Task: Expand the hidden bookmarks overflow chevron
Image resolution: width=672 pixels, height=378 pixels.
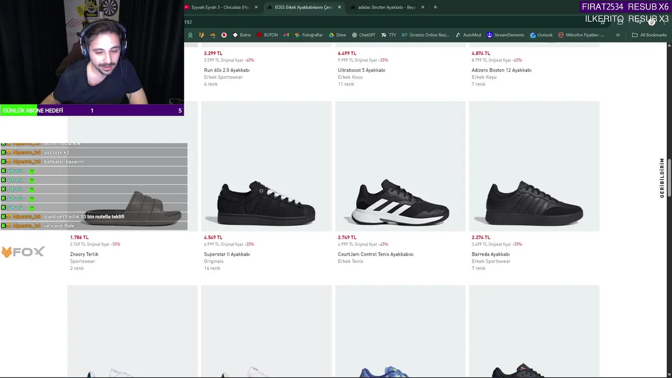Action: click(618, 35)
